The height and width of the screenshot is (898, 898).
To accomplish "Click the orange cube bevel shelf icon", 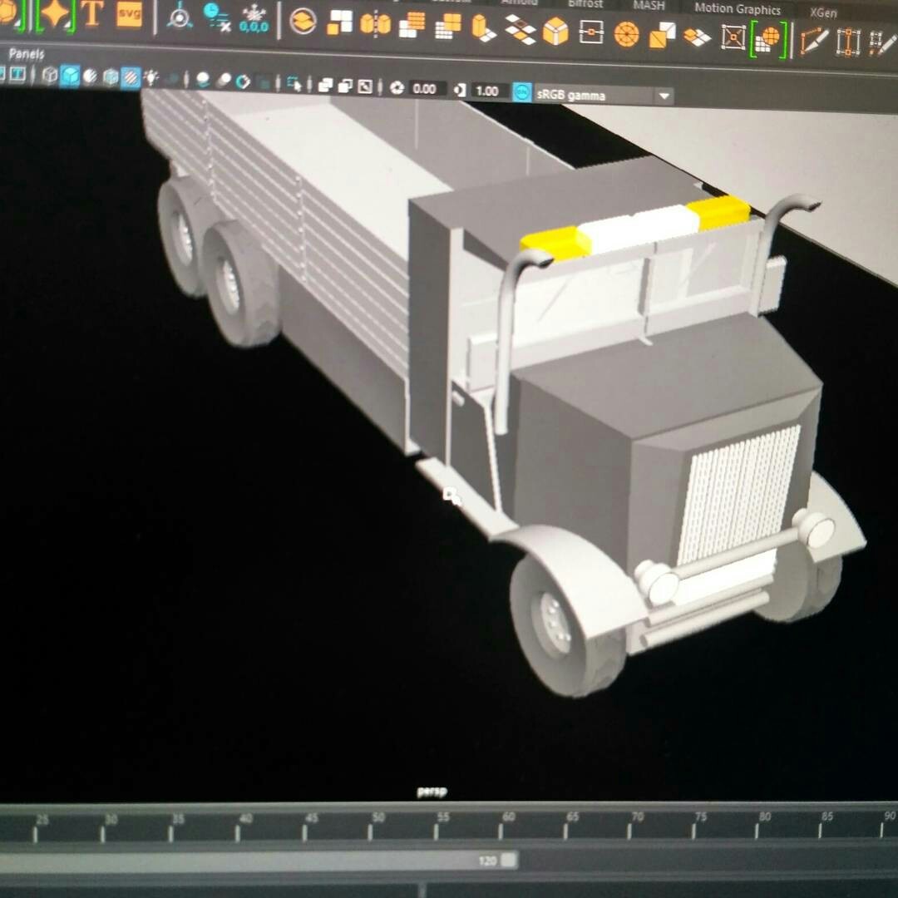I will (555, 32).
